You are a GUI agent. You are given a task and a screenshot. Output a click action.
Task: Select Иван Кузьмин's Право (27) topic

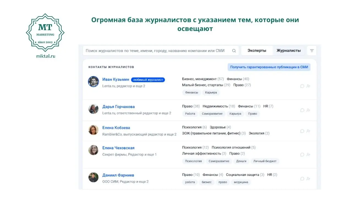[242, 85]
